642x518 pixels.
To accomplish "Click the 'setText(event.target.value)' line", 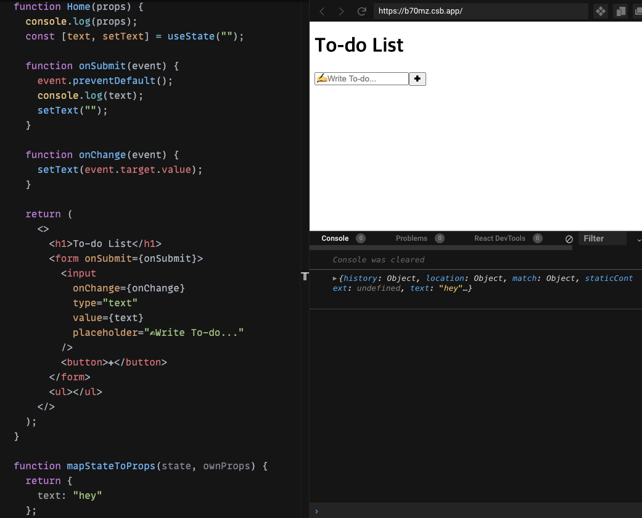I will [x=120, y=170].
